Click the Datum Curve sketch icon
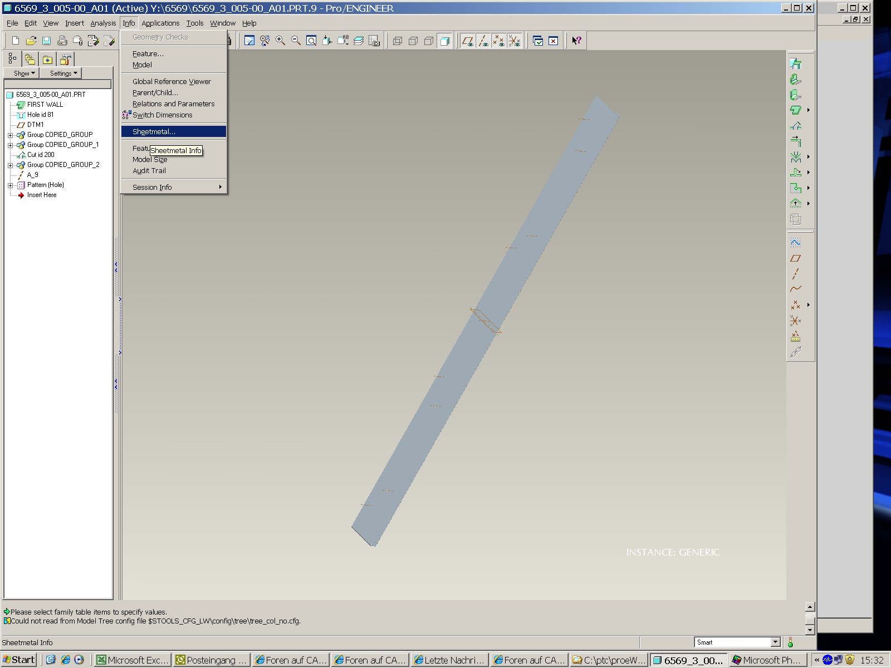 tap(795, 289)
